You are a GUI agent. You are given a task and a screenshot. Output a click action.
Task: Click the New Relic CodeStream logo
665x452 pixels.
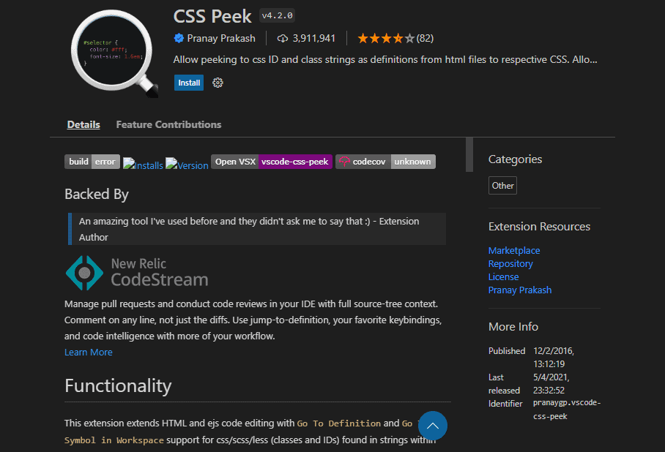[x=137, y=272]
